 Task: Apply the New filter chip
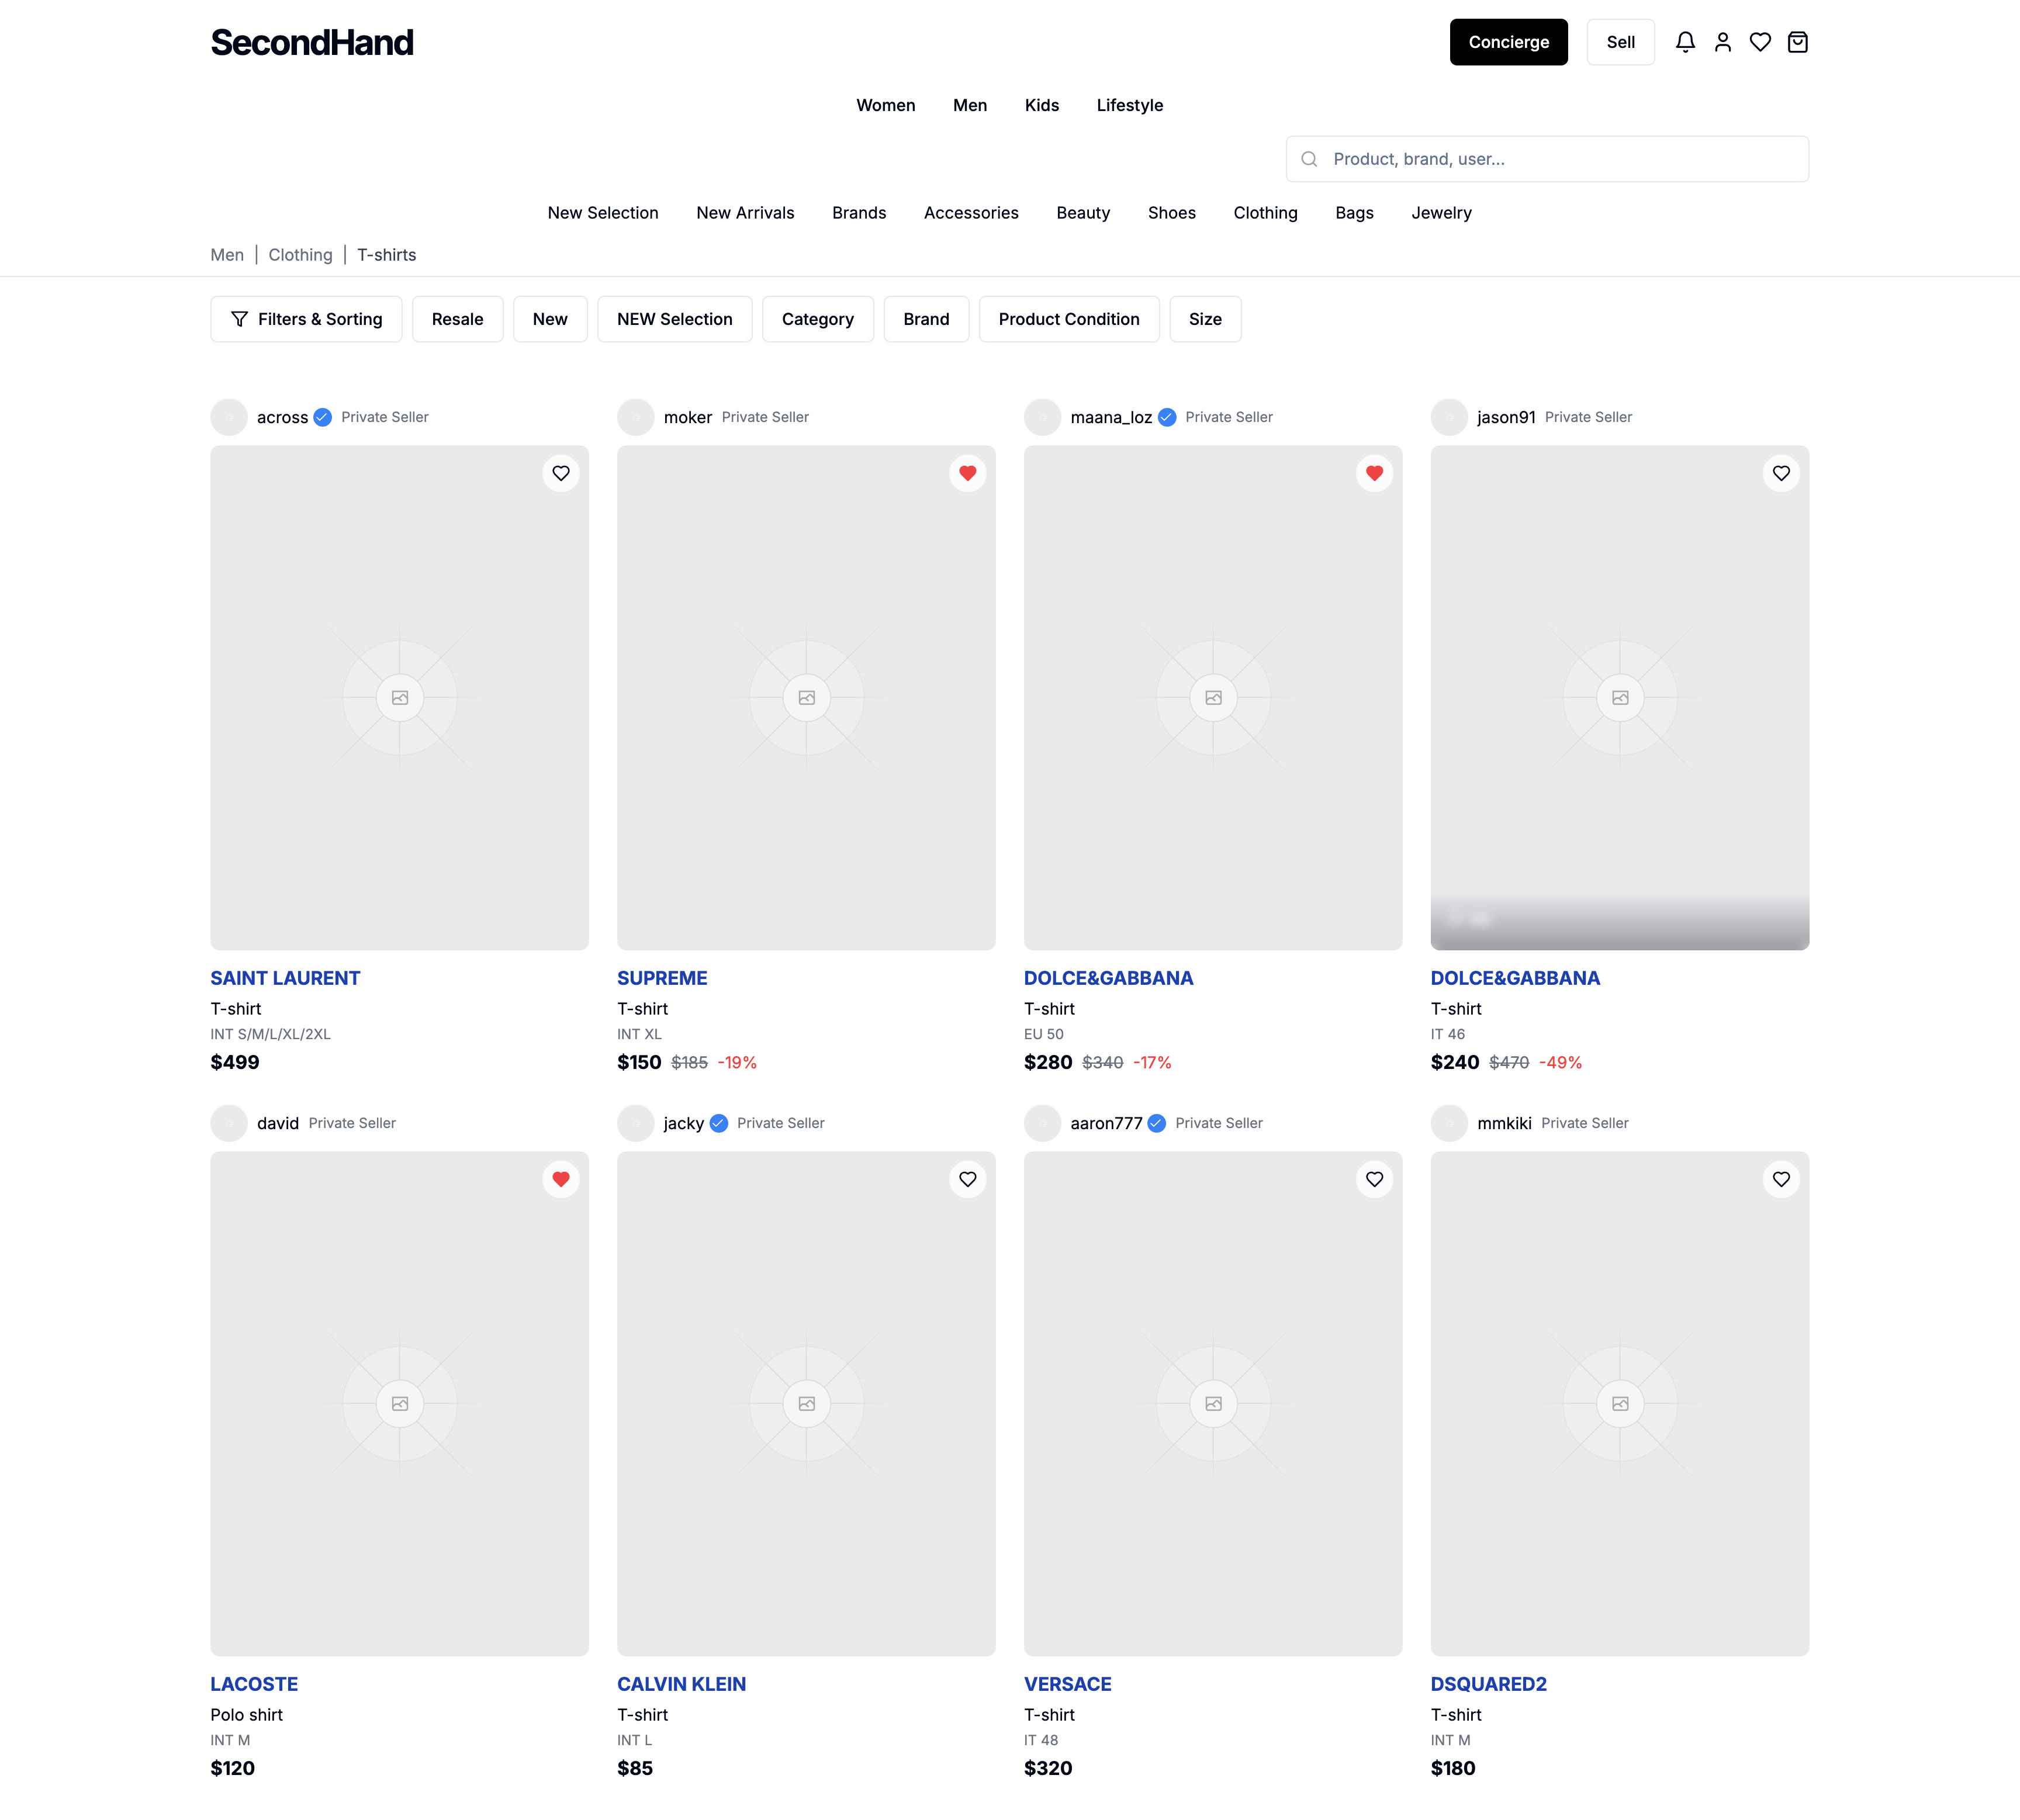click(550, 319)
